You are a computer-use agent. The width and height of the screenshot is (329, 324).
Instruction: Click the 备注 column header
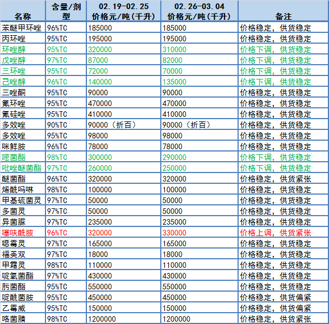click(284, 11)
